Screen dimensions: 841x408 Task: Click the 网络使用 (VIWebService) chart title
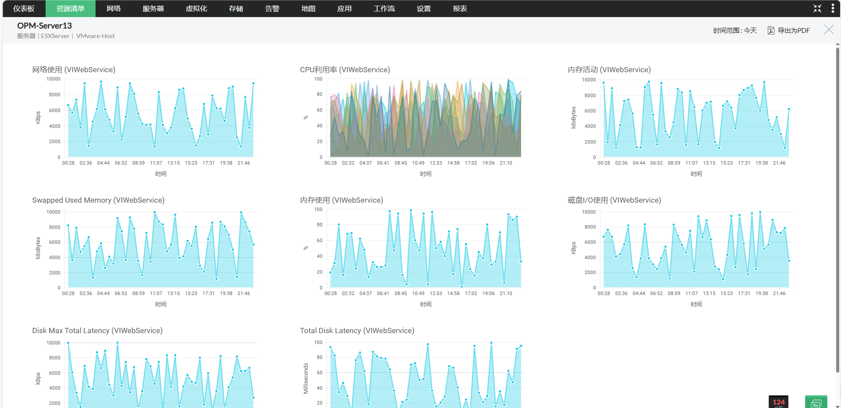(x=74, y=70)
